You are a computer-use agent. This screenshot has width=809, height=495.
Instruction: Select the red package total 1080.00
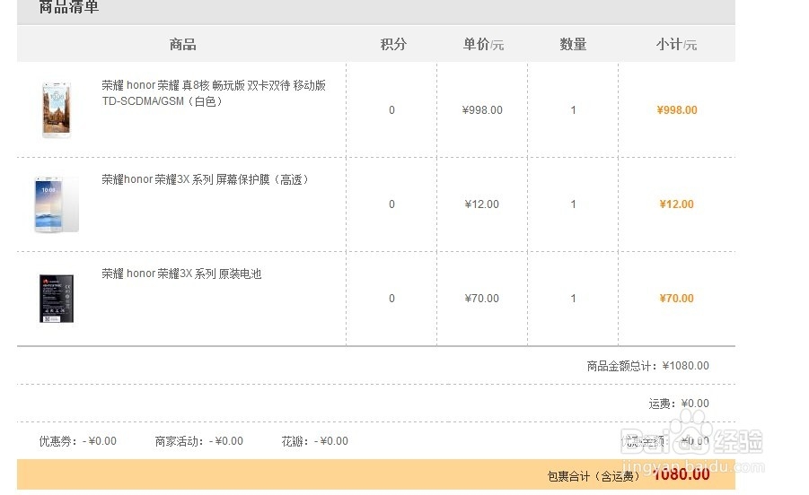click(x=681, y=473)
